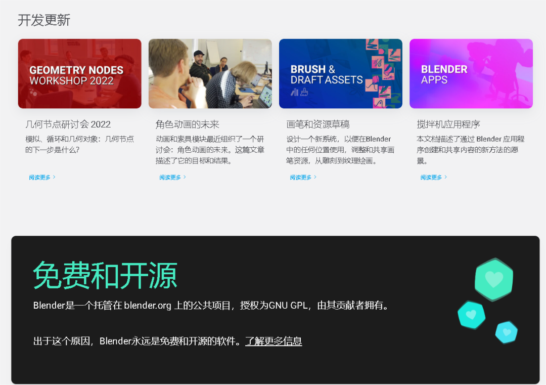Click 阅读更多 under 搅拌机应用程序
546x385 pixels.
(434, 178)
